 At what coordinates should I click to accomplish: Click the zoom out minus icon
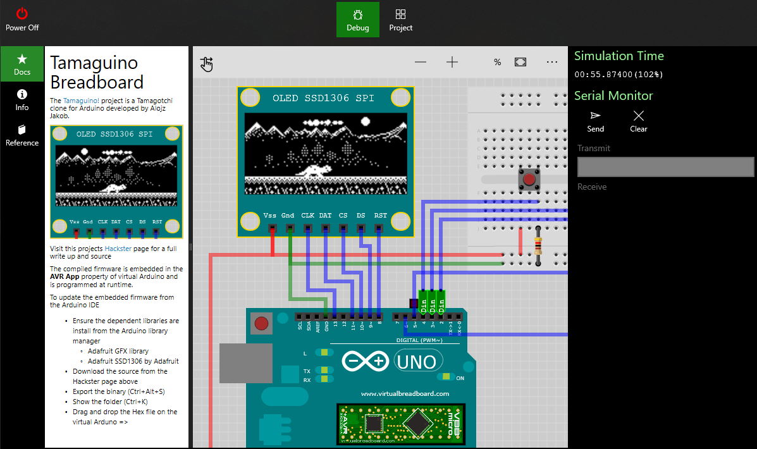(420, 62)
